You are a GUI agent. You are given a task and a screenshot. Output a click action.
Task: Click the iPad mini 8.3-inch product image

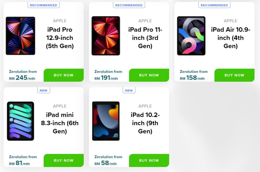[20, 121]
